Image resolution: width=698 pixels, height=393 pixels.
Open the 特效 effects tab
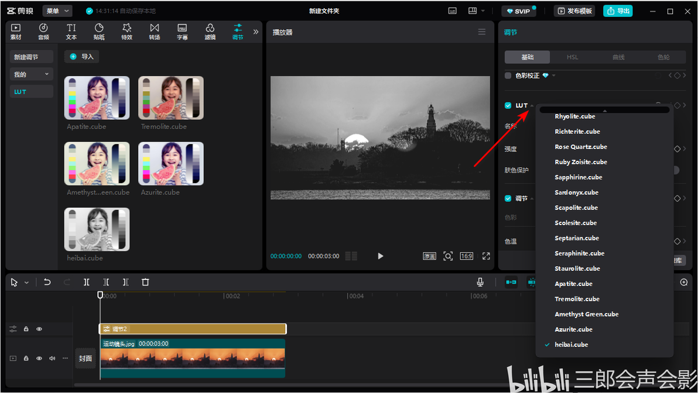tap(127, 32)
